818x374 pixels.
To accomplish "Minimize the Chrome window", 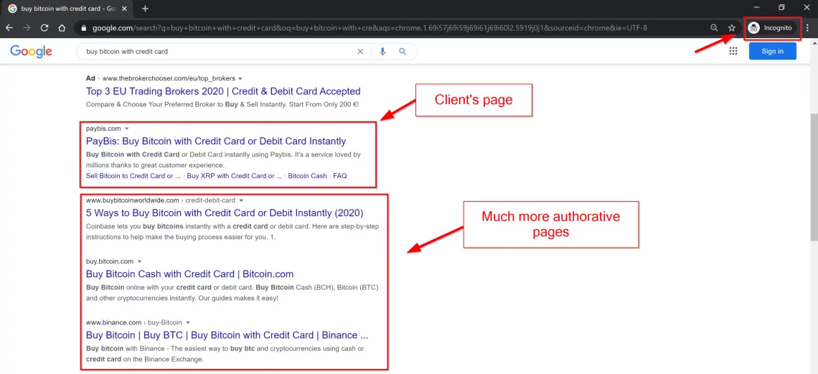I will coord(756,8).
